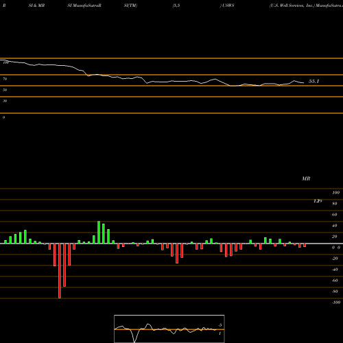Click the MR axis label 40
The height and width of the screenshot is (343, 343).
coord(335,226)
